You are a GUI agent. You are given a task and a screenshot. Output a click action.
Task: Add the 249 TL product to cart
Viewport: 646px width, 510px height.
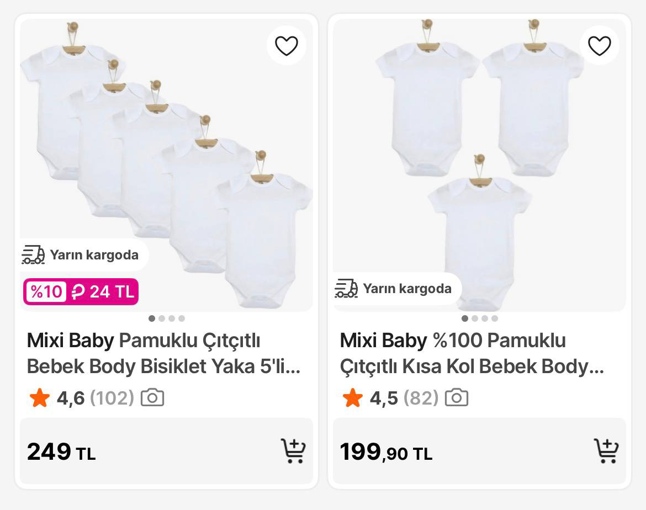(293, 451)
